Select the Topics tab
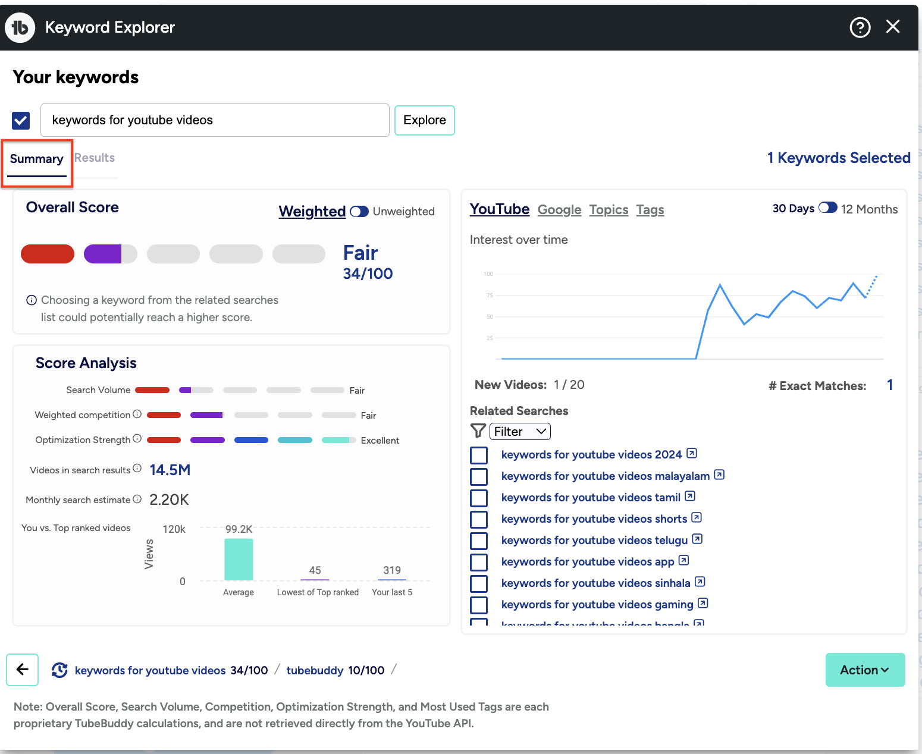922x754 pixels. [x=609, y=210]
